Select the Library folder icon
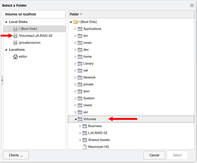This screenshot has width=197, height=163. tap(80, 64)
